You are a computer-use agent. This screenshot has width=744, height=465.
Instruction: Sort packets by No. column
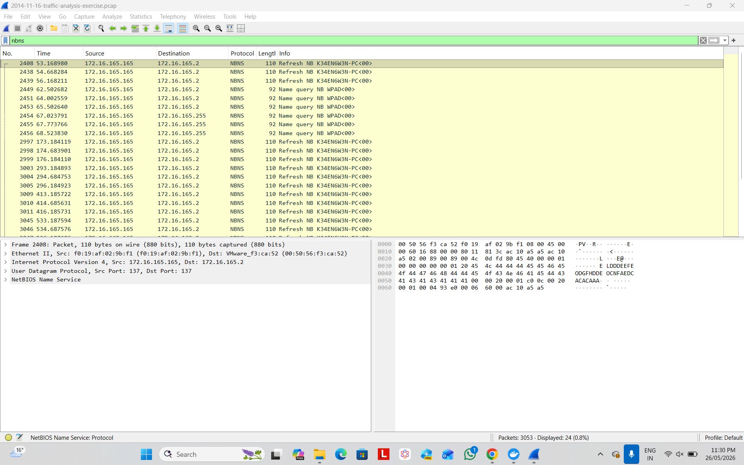coord(17,53)
